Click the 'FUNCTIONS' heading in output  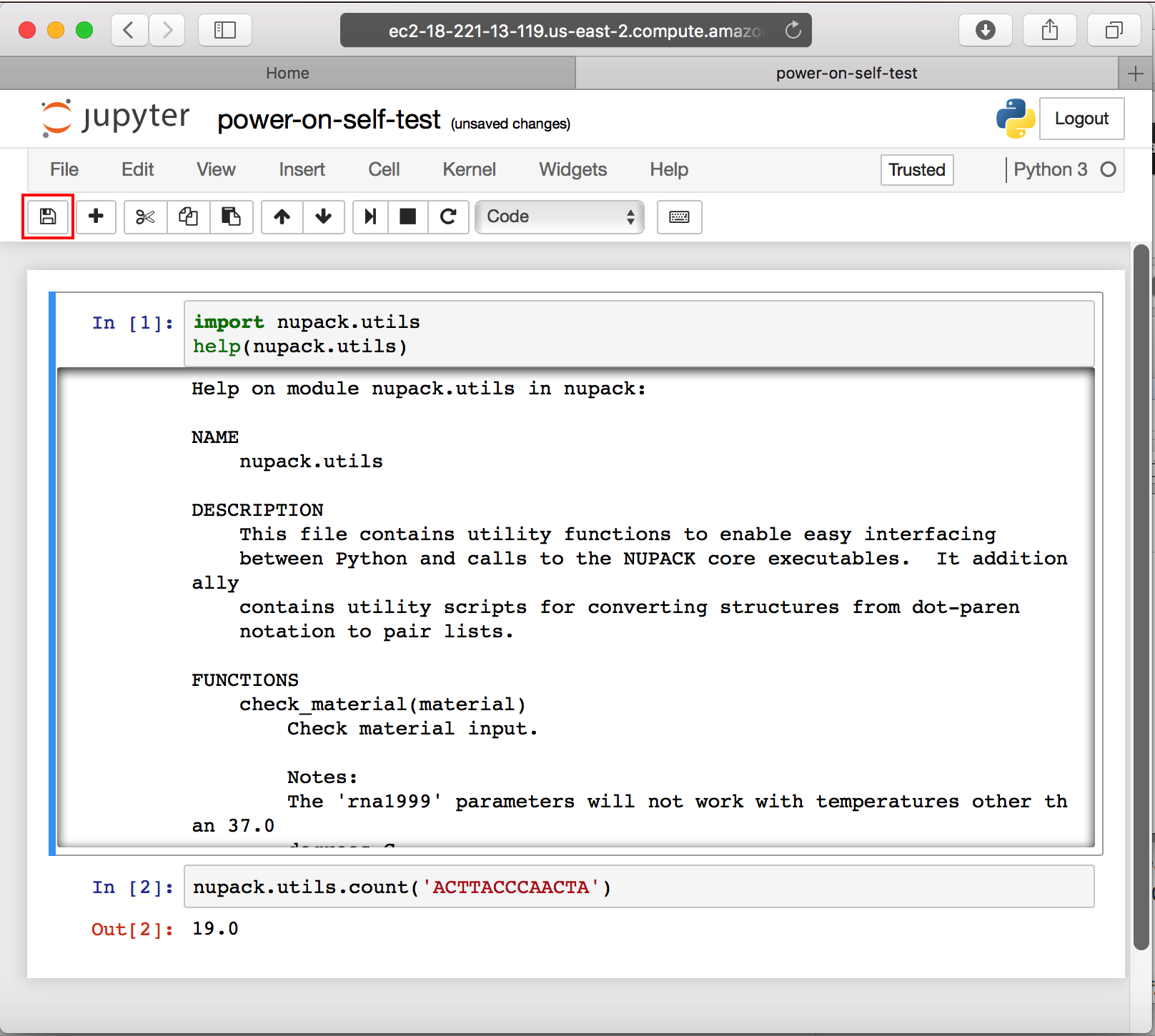tap(245, 680)
